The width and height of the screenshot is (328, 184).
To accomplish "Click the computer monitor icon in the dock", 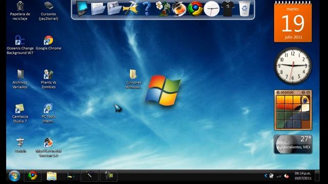I will [x=82, y=9].
